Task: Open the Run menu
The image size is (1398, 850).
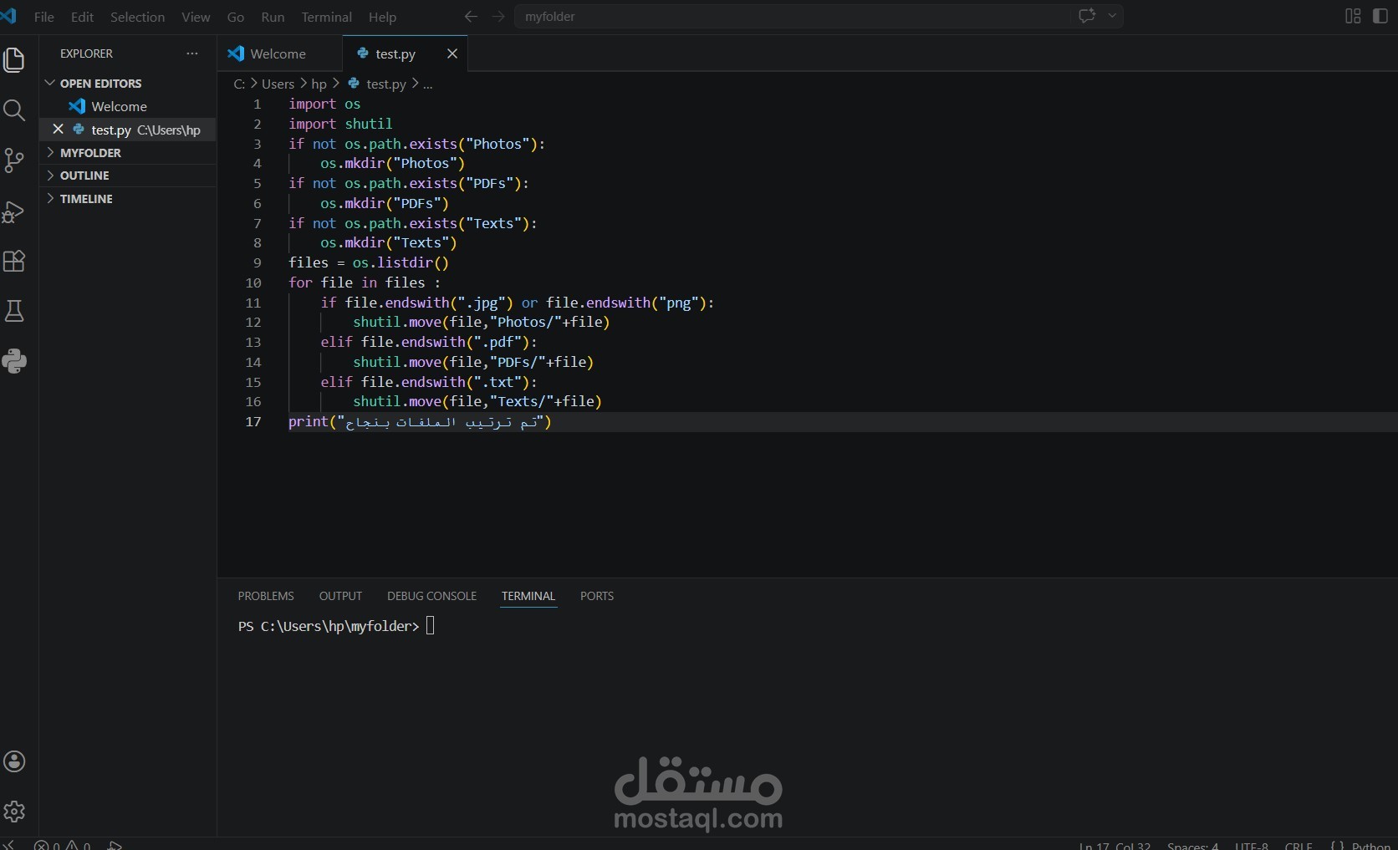Action: (273, 17)
